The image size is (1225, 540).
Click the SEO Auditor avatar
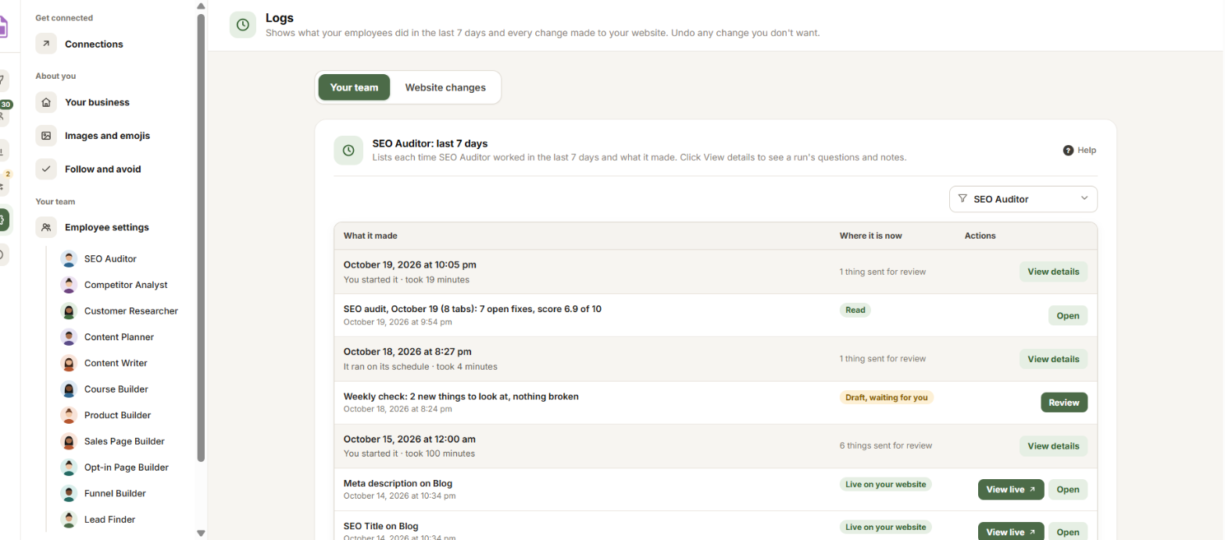(x=69, y=259)
